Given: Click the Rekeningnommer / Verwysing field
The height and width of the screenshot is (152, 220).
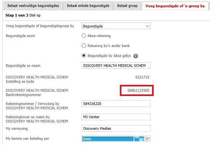Looking at the screenshot, I should [x=116, y=104].
